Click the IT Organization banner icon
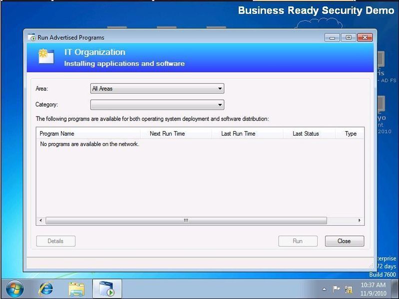This screenshot has height=299, width=399. point(46,56)
